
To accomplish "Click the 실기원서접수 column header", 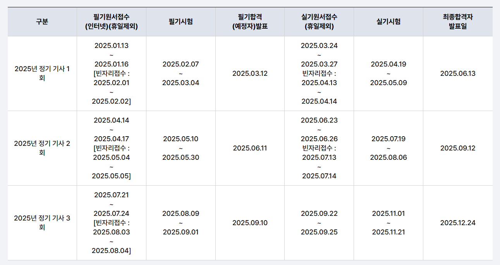I will tap(319, 22).
